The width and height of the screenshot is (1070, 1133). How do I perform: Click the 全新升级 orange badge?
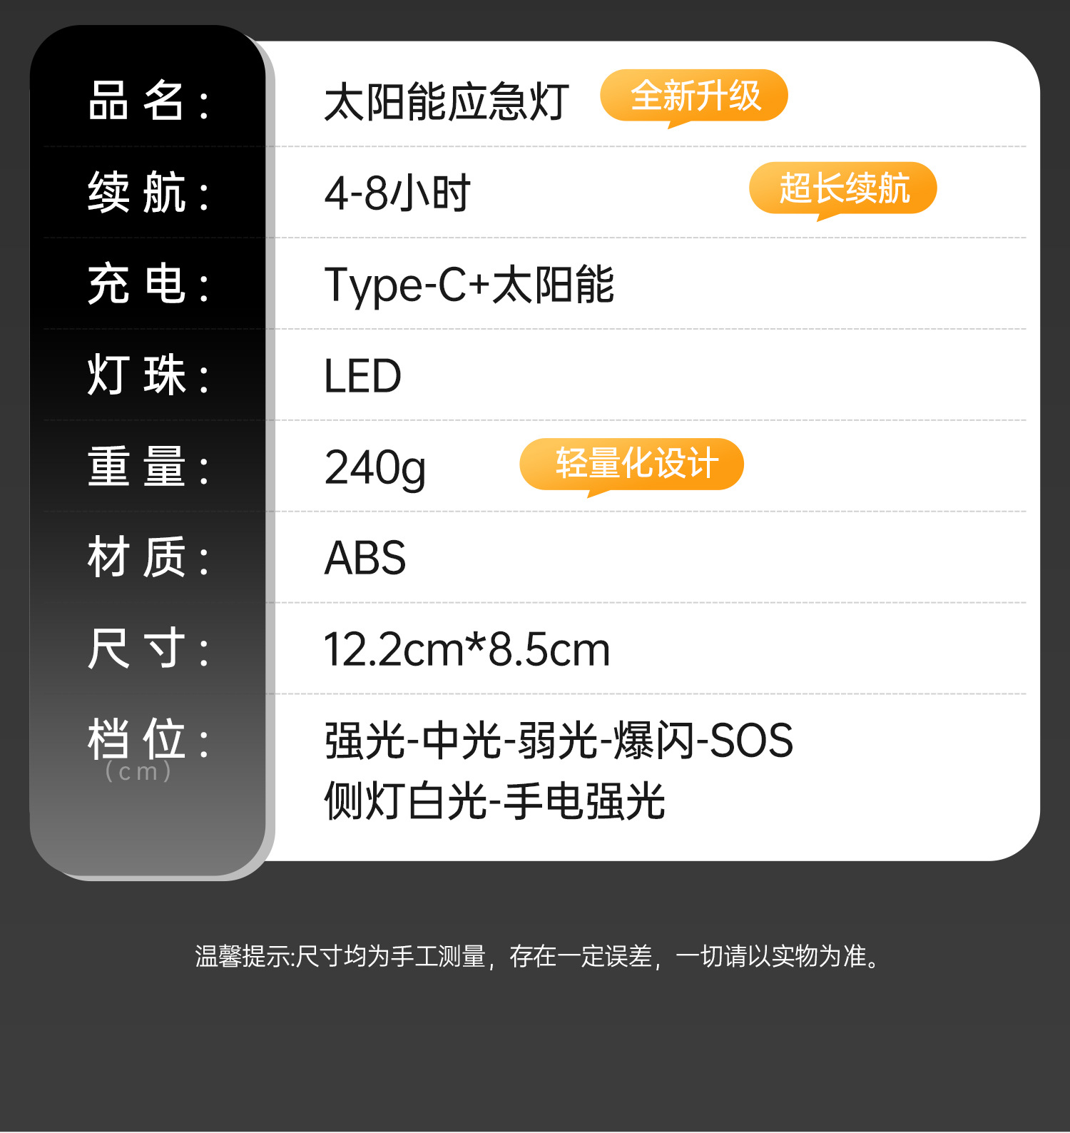[x=694, y=96]
